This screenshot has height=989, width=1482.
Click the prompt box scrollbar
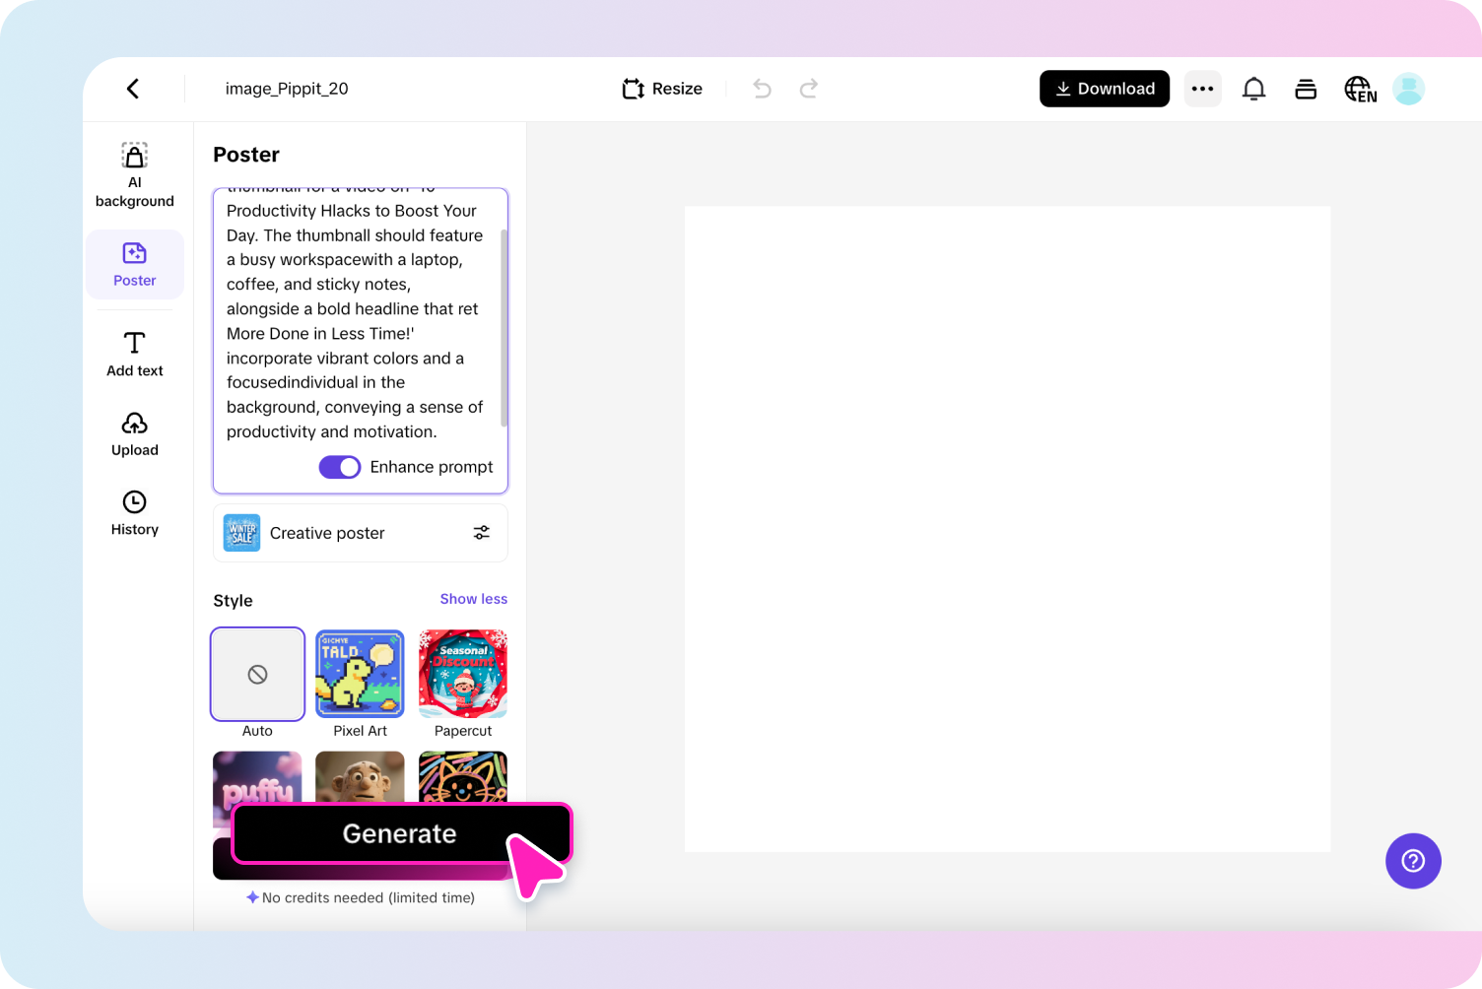(x=505, y=327)
